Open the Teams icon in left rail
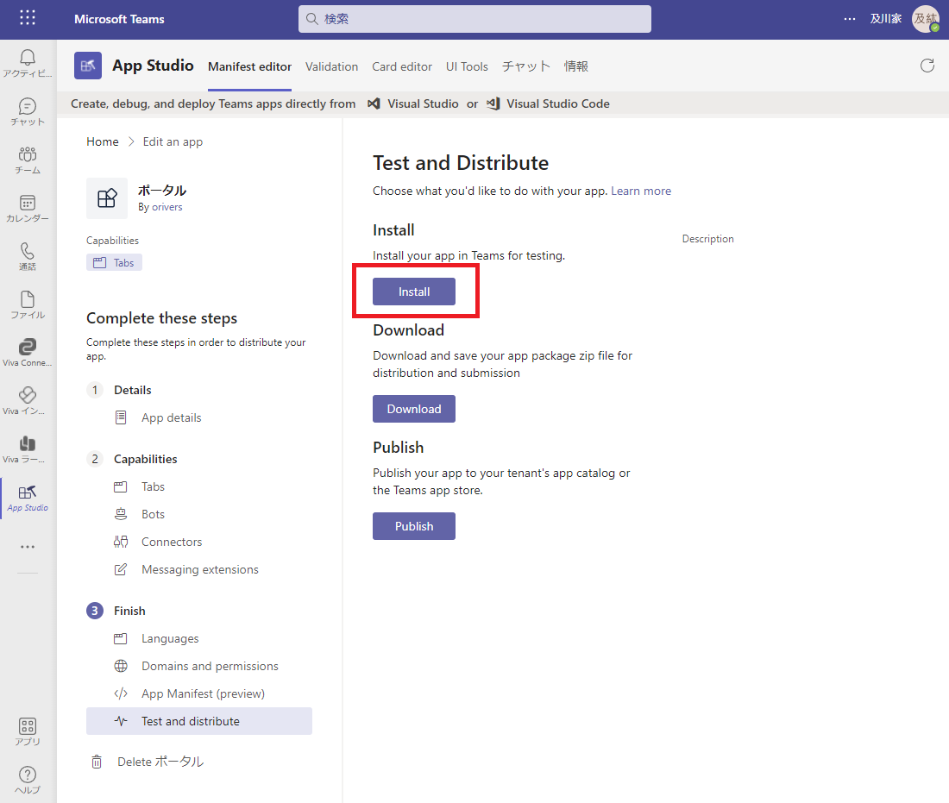949x803 pixels. coord(28,155)
